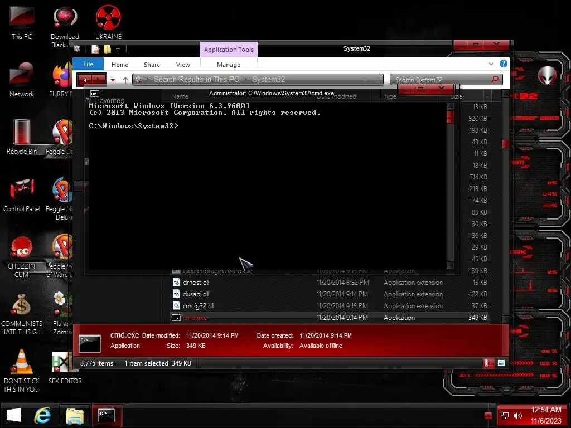571x428 pixels.
Task: Select the VLC cone desktop shortcut
Action: coord(22,371)
